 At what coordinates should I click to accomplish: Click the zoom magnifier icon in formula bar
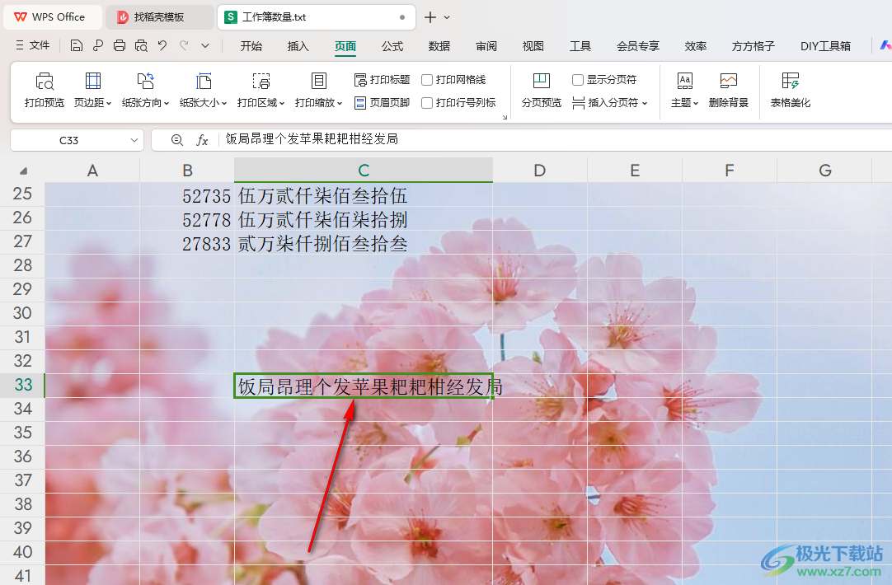point(177,140)
